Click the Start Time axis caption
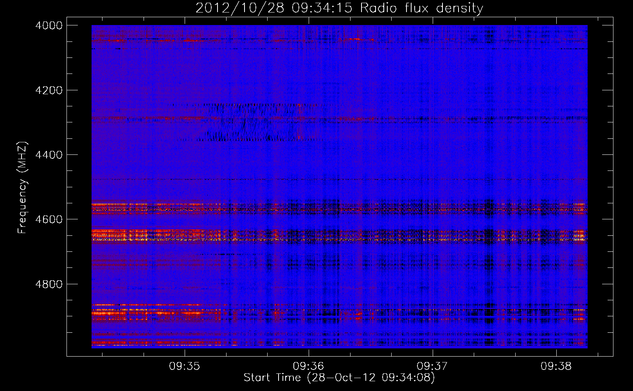Screen dimensions: 633x391 click(x=340, y=378)
